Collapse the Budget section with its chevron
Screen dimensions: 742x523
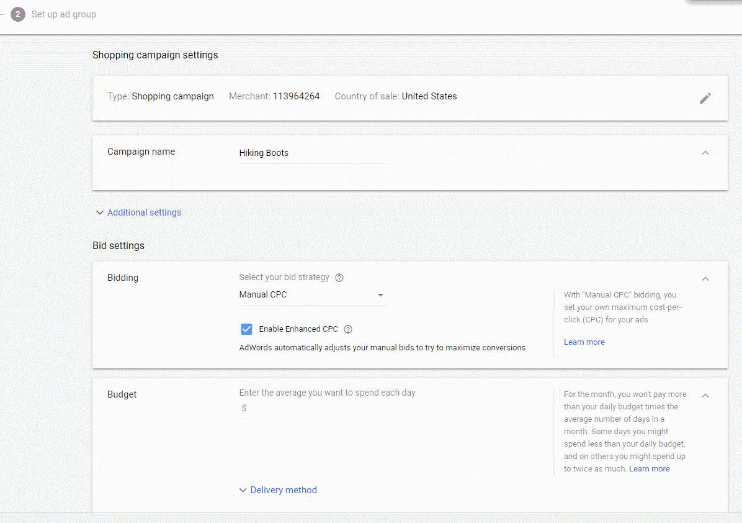pyautogui.click(x=705, y=396)
